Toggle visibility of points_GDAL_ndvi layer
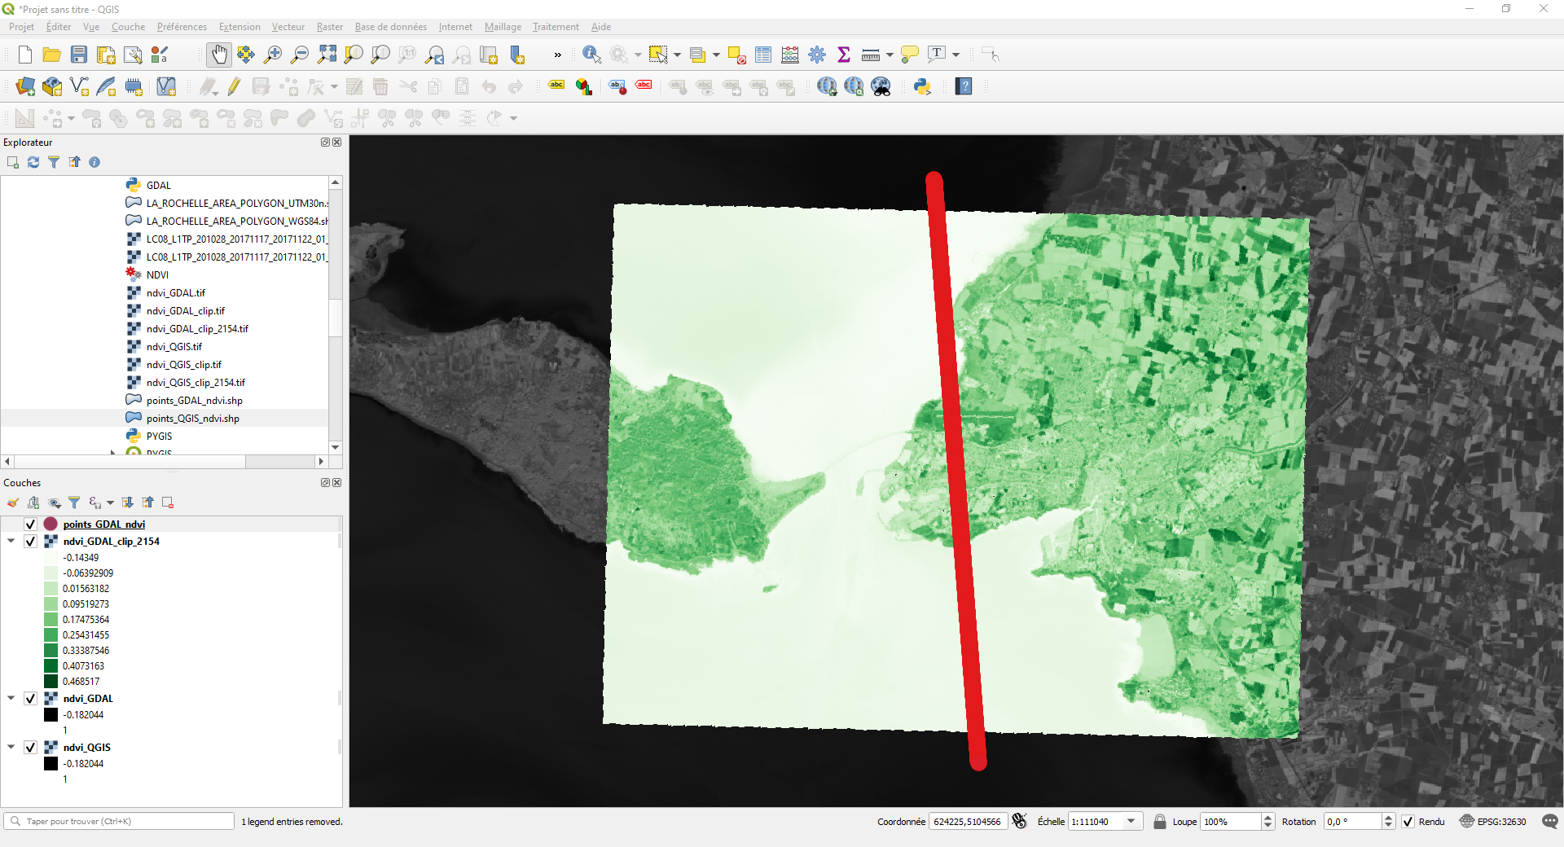The height and width of the screenshot is (847, 1564). point(31,524)
